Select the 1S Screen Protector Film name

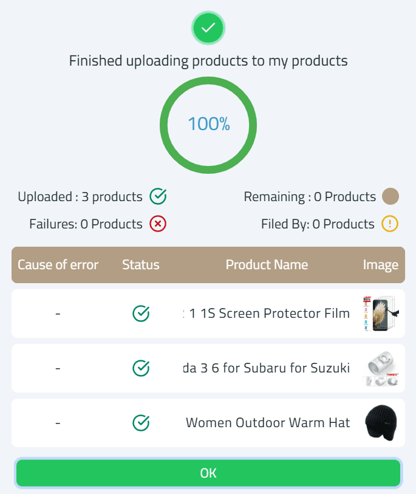(x=267, y=314)
